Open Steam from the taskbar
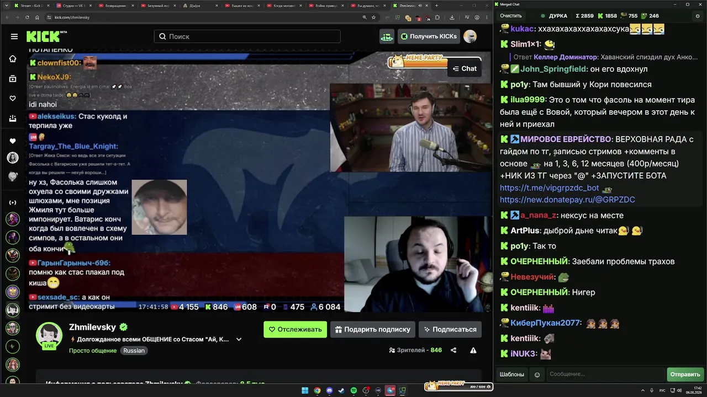 tap(342, 390)
